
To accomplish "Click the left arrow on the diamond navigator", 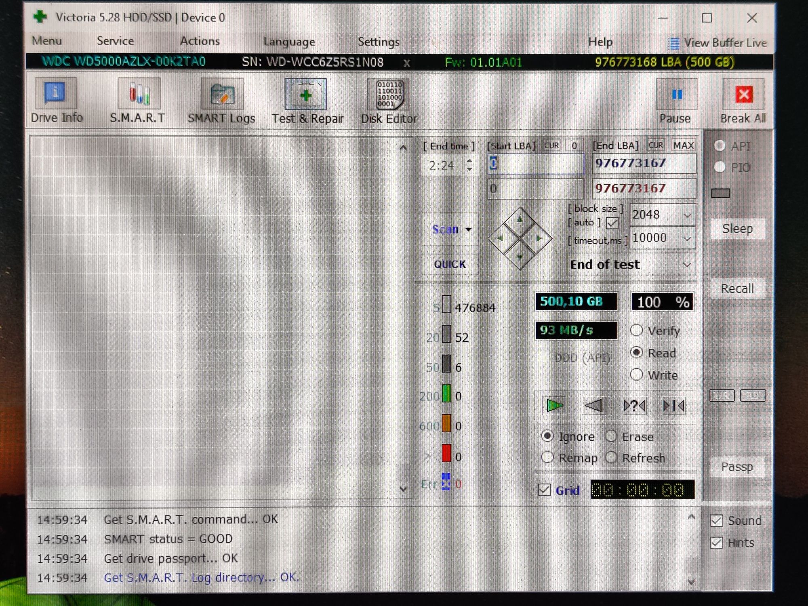I will 501,238.
